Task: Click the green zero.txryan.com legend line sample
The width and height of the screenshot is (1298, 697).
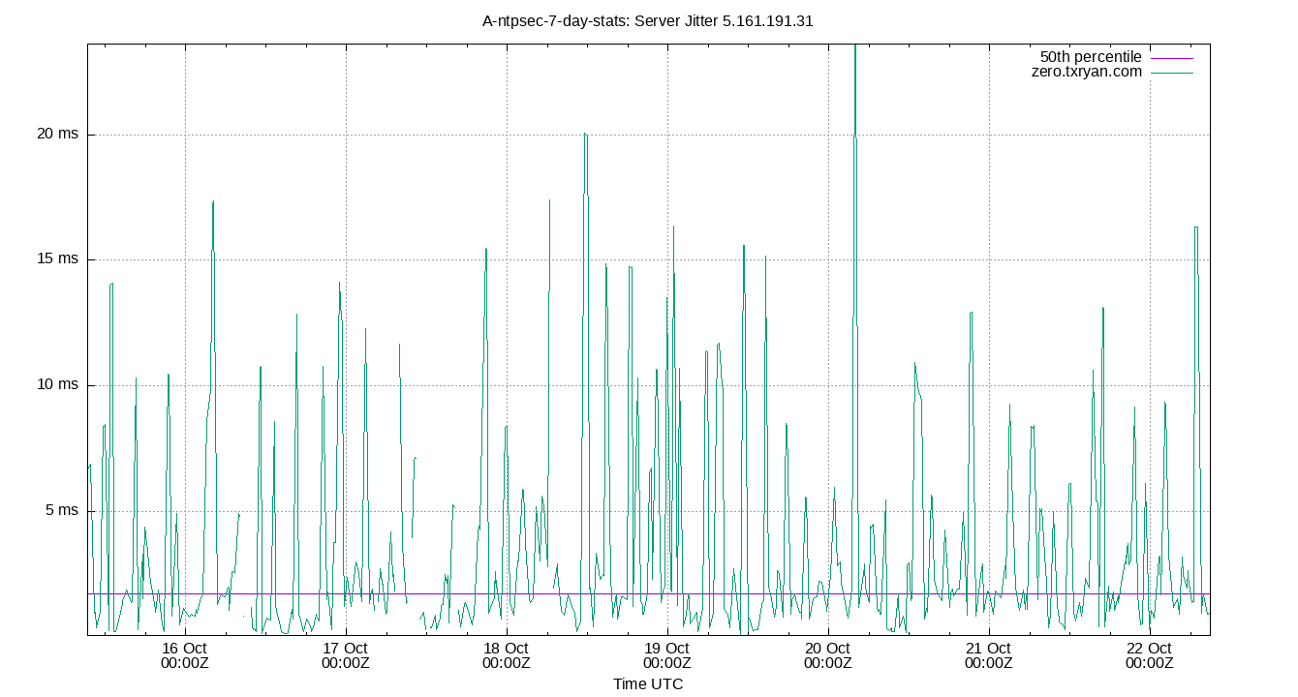Action: point(1172,73)
